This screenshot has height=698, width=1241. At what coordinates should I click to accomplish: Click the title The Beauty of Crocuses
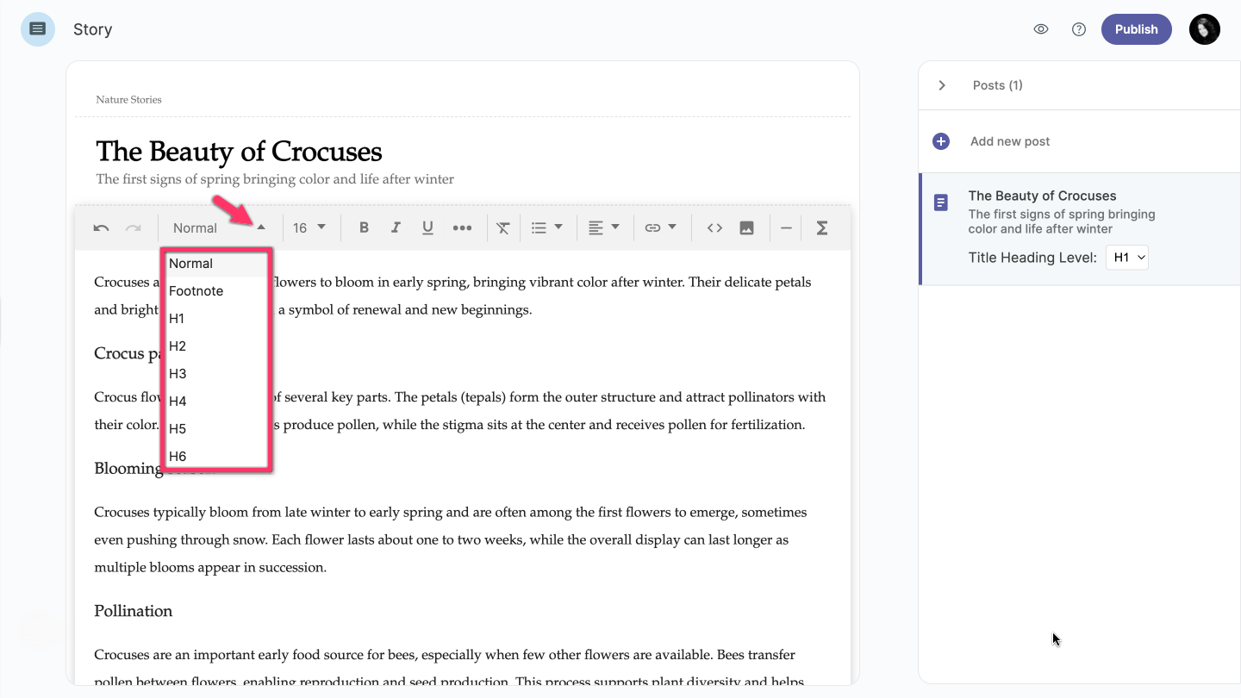[x=239, y=152]
